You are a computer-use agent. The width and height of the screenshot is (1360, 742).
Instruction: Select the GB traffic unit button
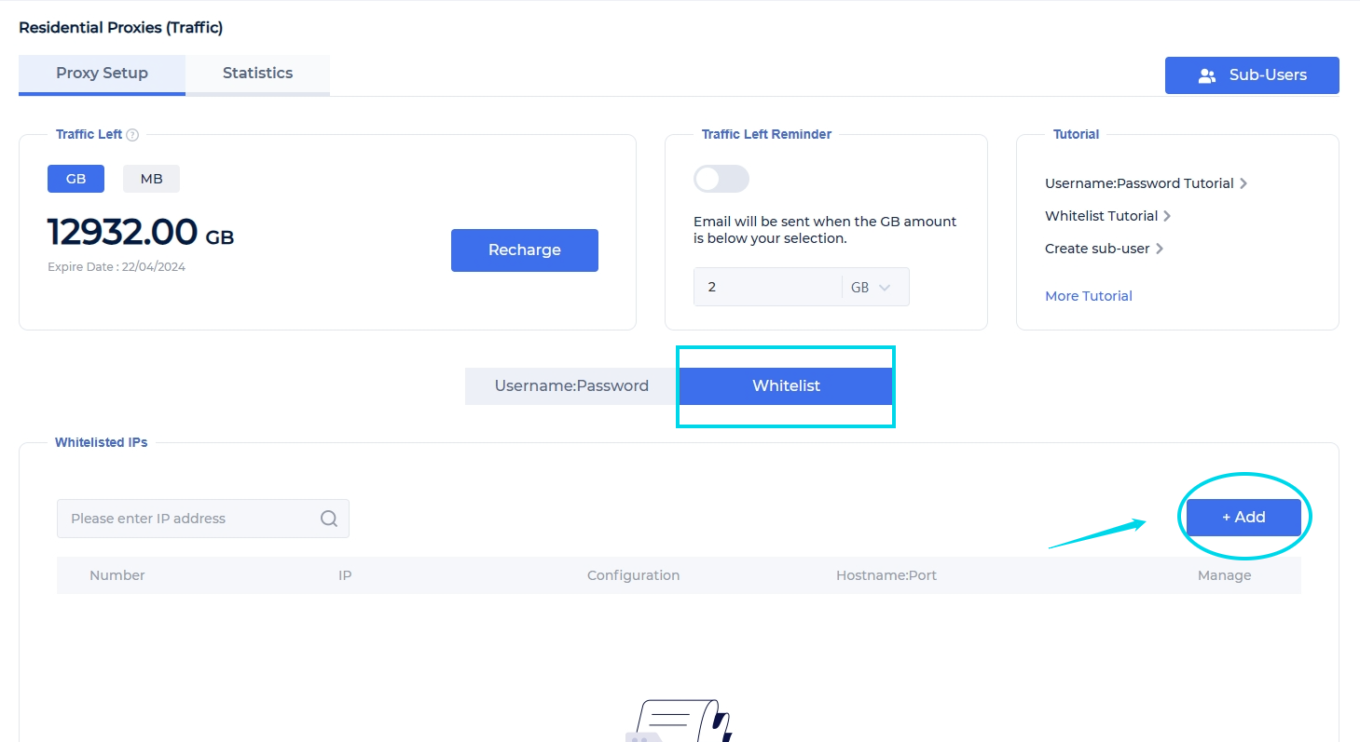(x=76, y=179)
